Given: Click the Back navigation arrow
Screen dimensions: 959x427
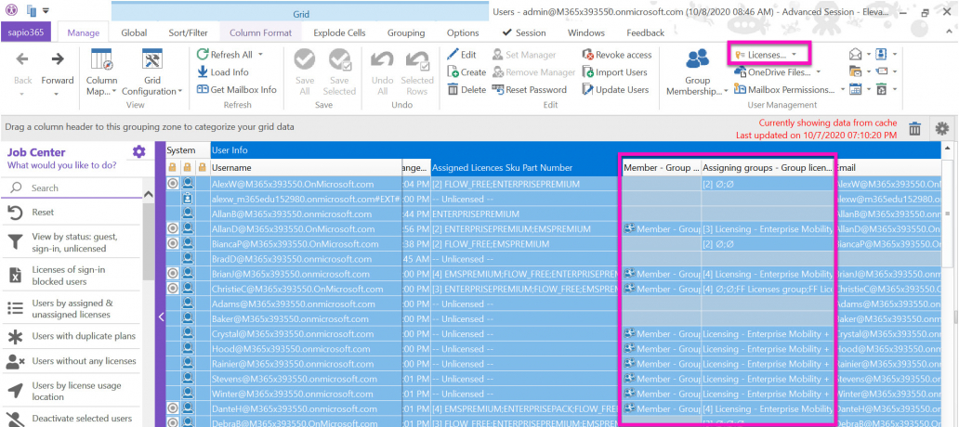Looking at the screenshot, I should 22,59.
